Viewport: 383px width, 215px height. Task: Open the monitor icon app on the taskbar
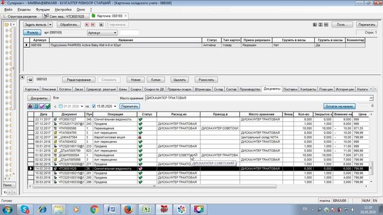coord(199,210)
